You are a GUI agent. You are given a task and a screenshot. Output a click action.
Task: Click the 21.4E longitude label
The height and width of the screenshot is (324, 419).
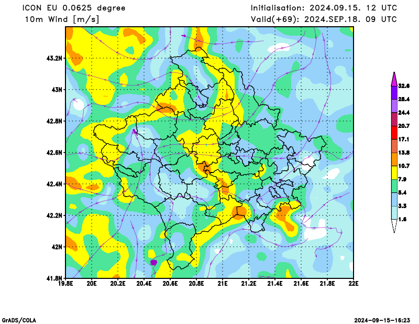pos(275,283)
